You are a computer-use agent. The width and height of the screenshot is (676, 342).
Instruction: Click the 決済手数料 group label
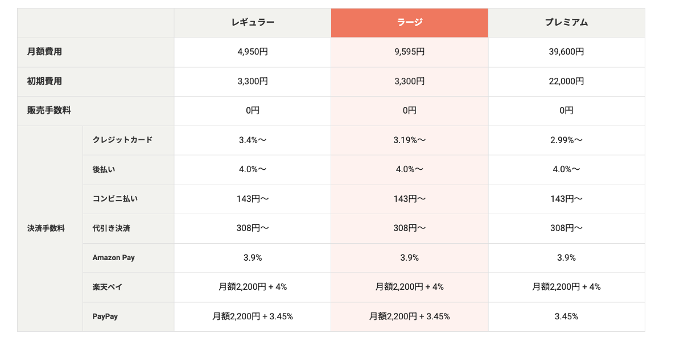(46, 228)
